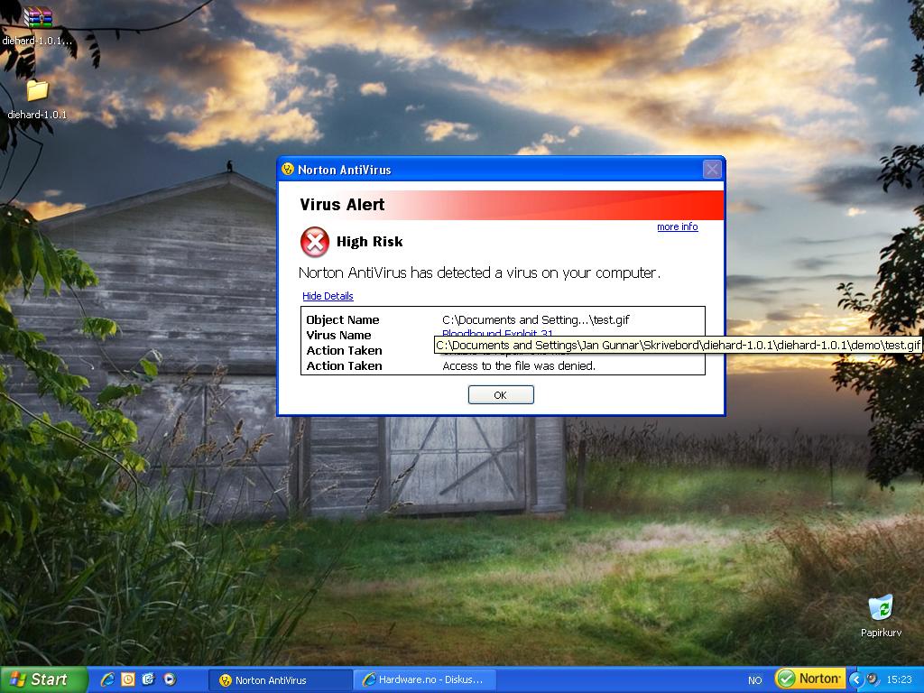Click the Norton toolbar in the taskbar
Image resolution: width=924 pixels, height=693 pixels.
(809, 679)
